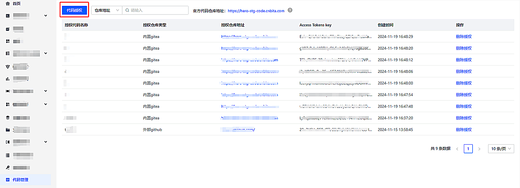This screenshot has width=520, height=188.
Task: Open repository address link in 16:37:20 row
Action: coord(250,118)
